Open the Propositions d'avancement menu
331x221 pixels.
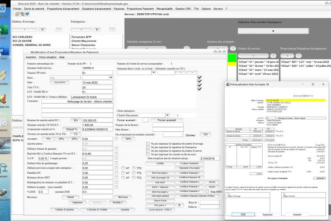(63, 9)
